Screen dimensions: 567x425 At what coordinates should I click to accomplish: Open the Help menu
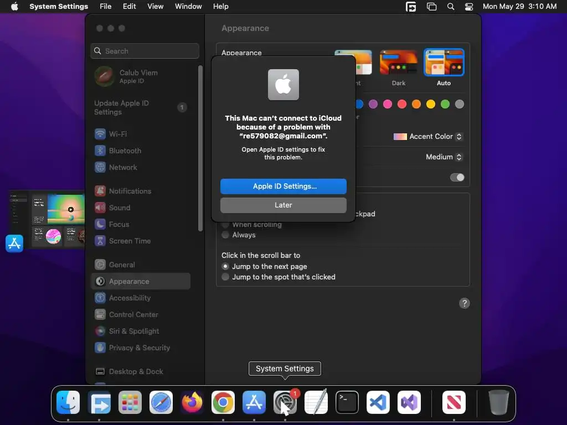[220, 7]
